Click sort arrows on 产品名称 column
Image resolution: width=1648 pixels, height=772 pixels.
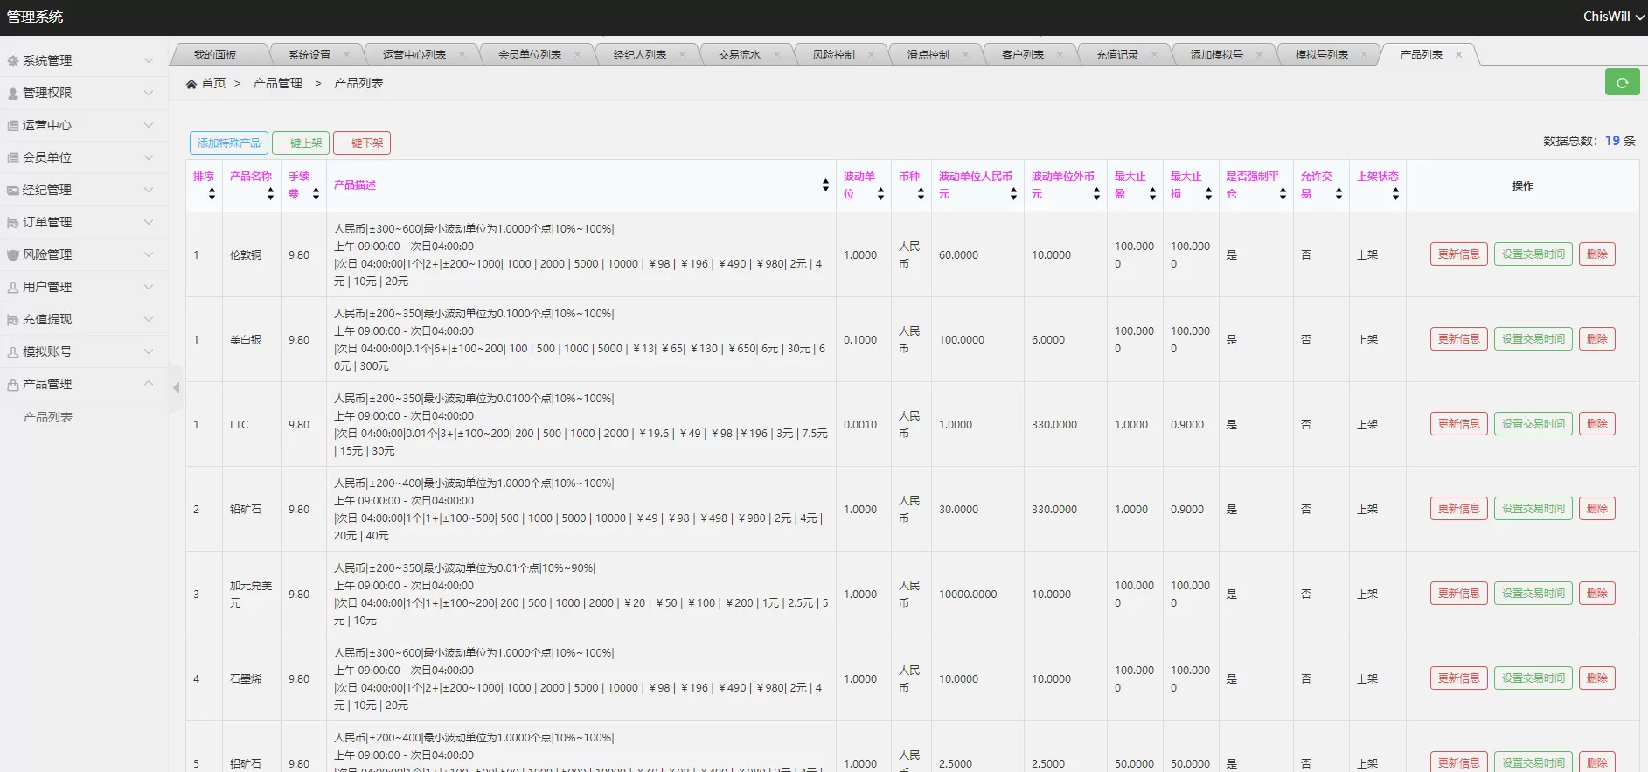[270, 194]
